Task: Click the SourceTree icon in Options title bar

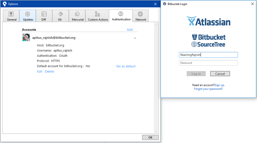Action: 5,4
